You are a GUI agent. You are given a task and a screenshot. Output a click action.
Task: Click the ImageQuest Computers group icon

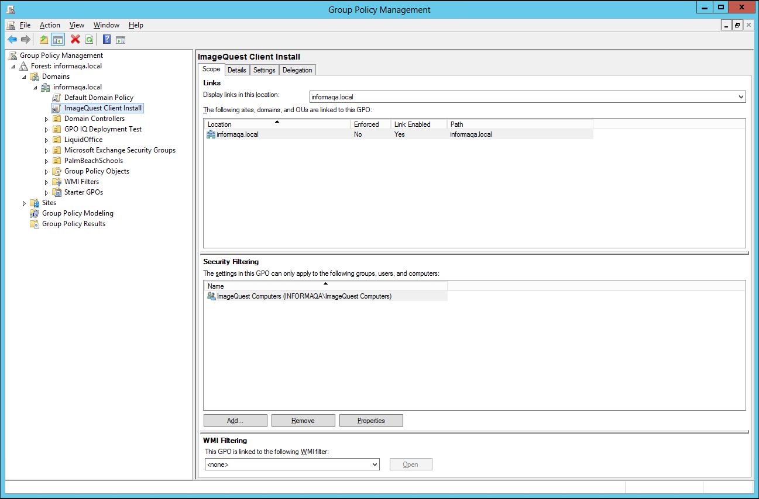coord(211,296)
